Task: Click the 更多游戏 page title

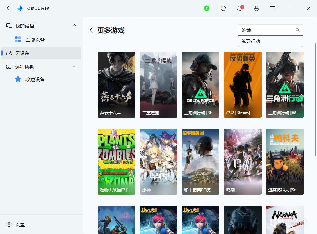Action: (x=111, y=30)
